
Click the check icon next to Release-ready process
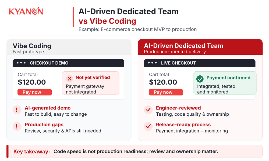(148, 126)
